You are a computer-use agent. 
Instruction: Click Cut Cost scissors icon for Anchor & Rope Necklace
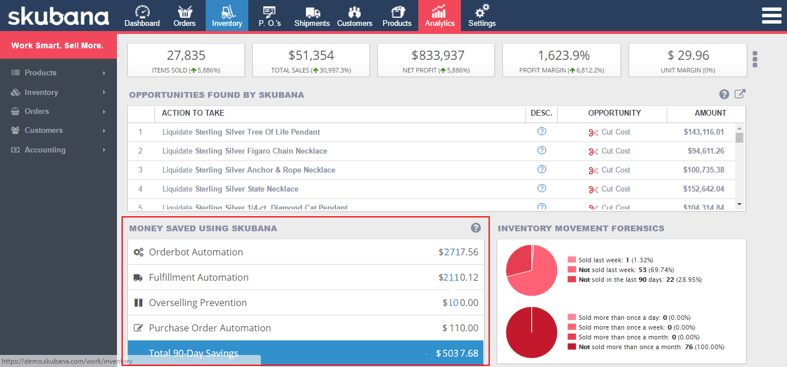[593, 170]
